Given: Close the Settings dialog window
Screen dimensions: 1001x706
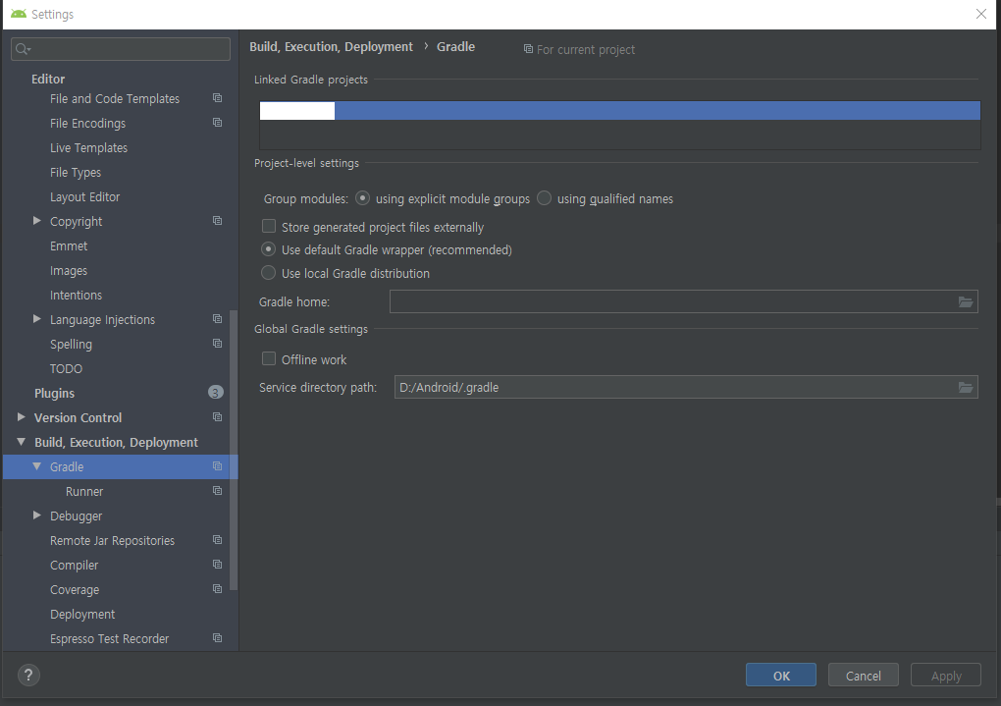Looking at the screenshot, I should click(x=981, y=14).
